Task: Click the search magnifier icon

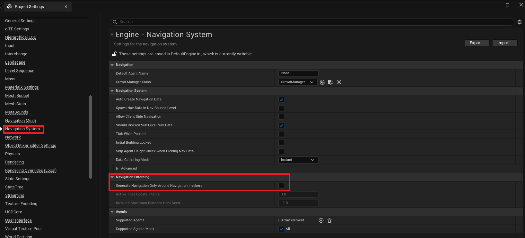Action: point(115,22)
